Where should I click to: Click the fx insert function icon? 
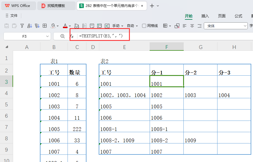(72, 36)
